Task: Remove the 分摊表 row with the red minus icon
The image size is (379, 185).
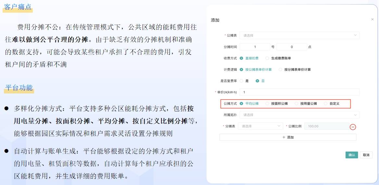Action: tap(353, 127)
